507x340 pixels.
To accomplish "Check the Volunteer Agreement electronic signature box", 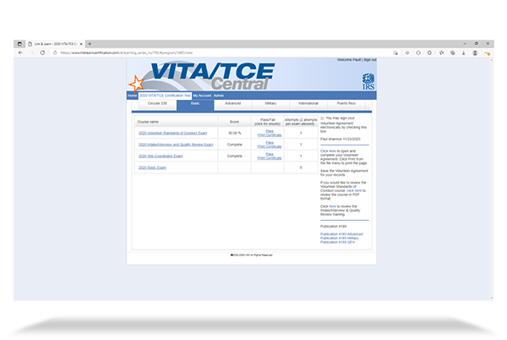I will [322, 118].
